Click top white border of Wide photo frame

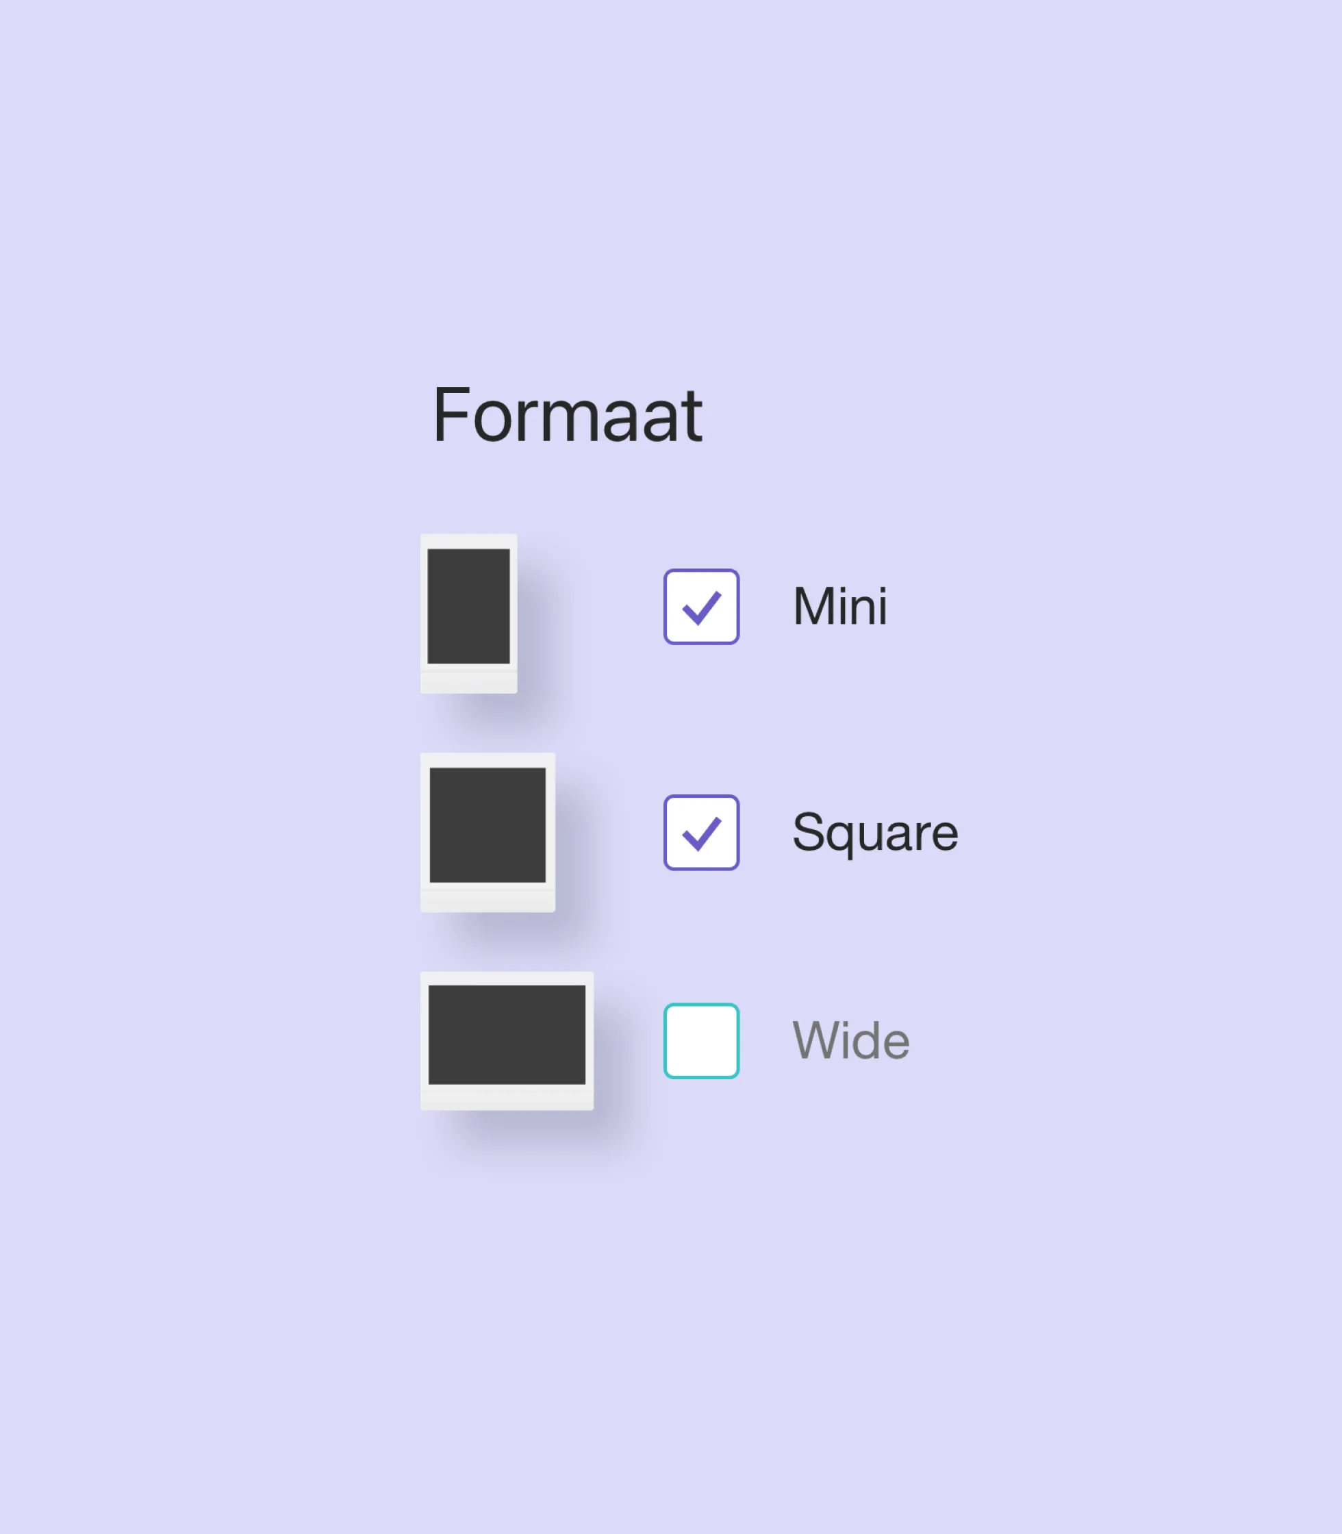click(507, 978)
